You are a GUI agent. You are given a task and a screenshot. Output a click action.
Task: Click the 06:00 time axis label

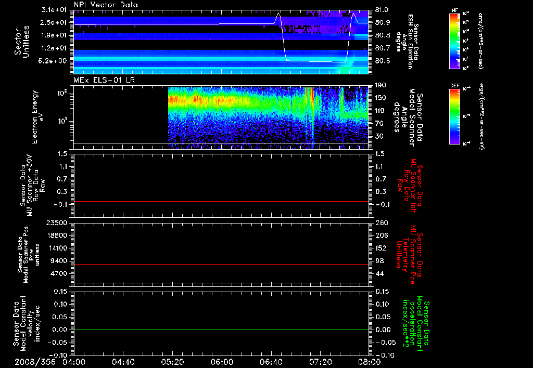(x=222, y=362)
